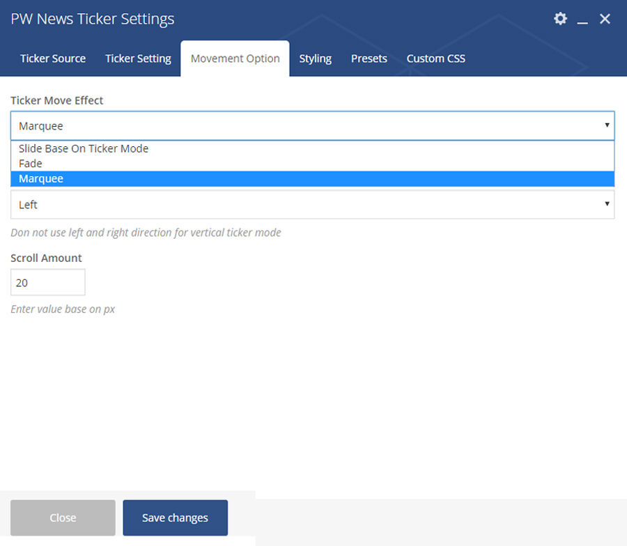
Task: Click the PW News Ticker Settings title
Action: point(92,19)
